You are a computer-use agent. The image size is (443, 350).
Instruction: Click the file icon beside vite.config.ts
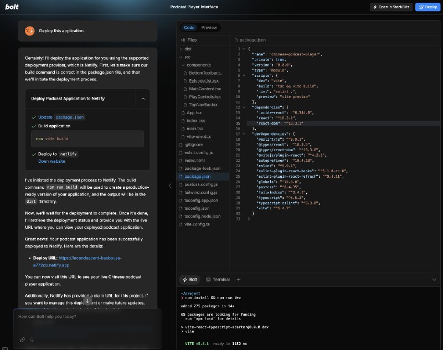pos(181,224)
